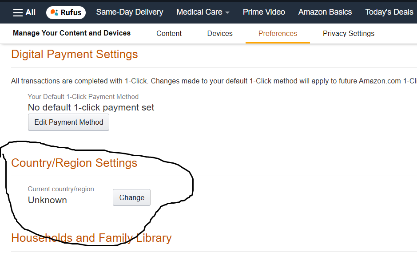Switch to the Content tab
This screenshot has width=417, height=268.
point(169,34)
